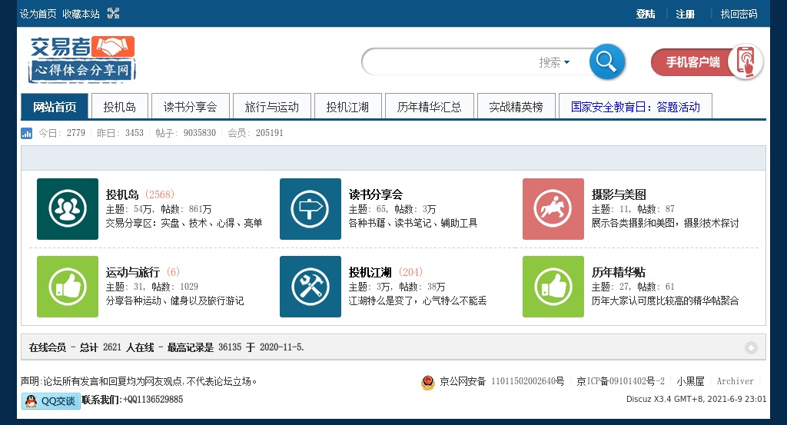Expand the 搜索 type dropdown
Viewport: 787px width, 425px height.
coord(554,62)
